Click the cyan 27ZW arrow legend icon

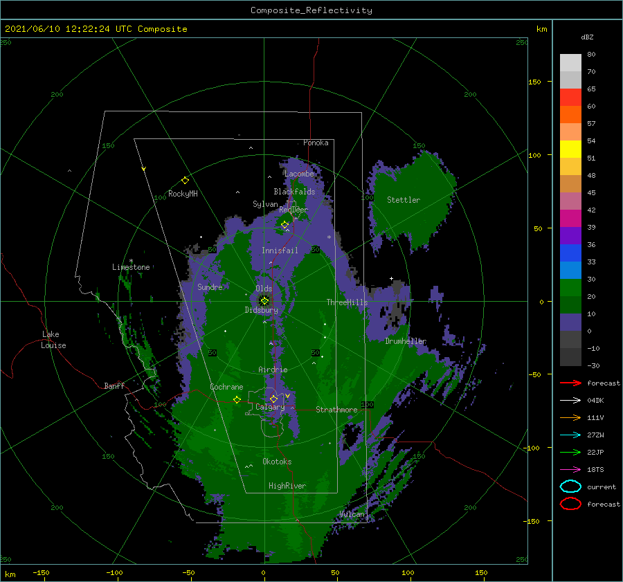570,435
